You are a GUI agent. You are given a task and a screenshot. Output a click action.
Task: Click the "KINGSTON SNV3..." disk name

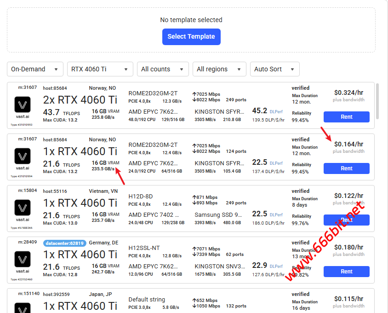(x=220, y=267)
